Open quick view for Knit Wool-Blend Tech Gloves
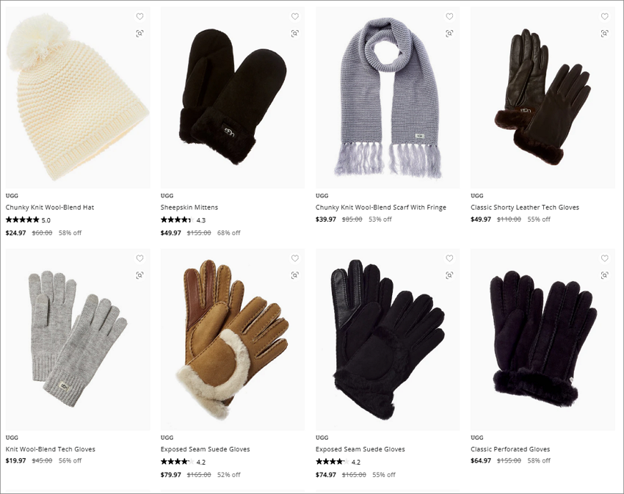Screen dimensions: 624x494 139,275
